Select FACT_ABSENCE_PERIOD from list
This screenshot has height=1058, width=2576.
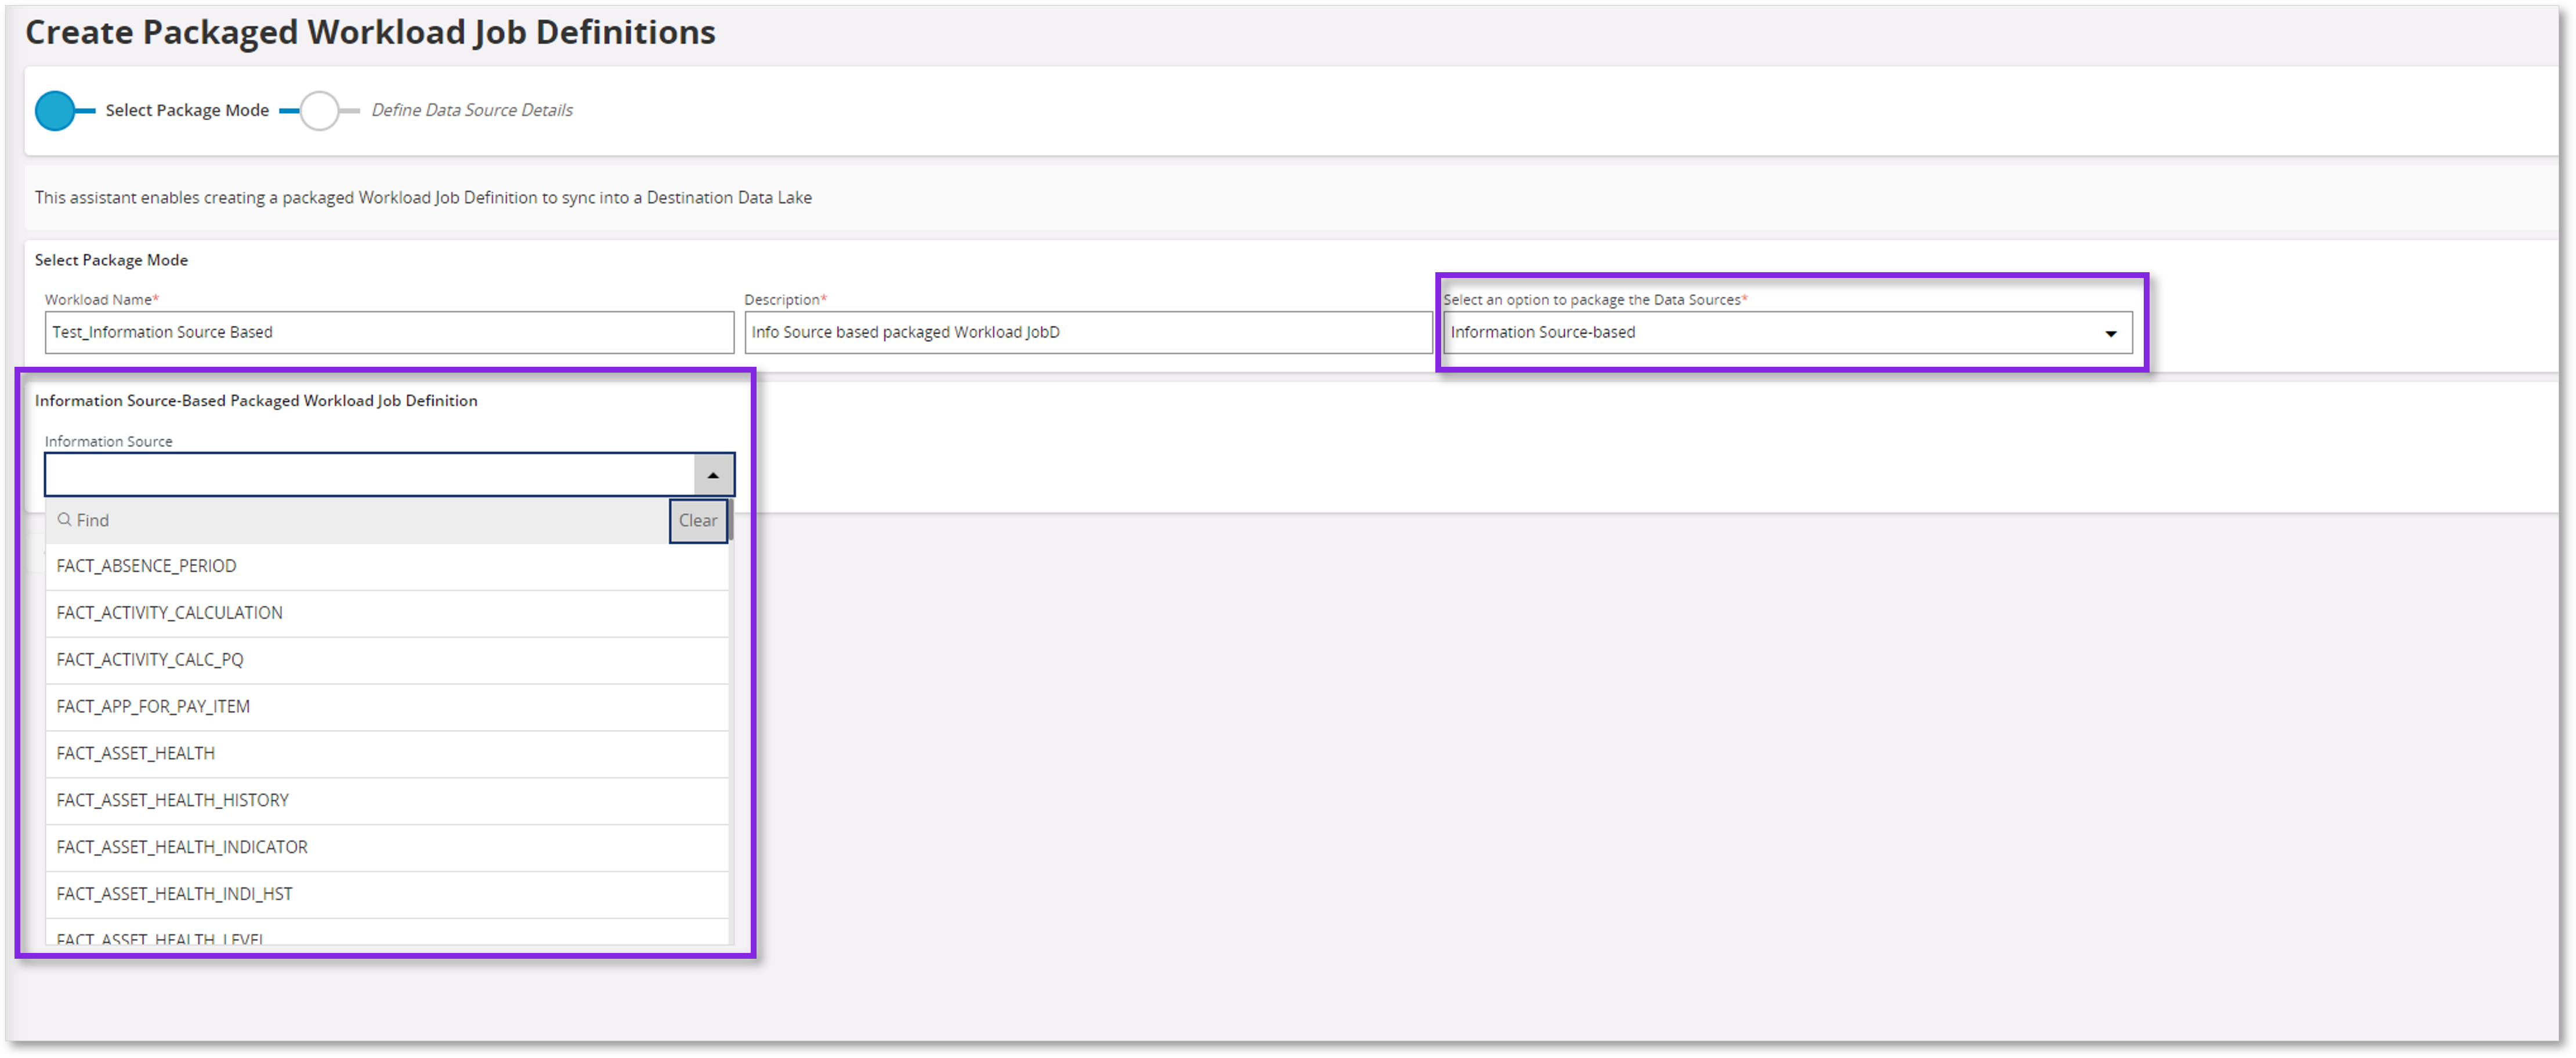[x=387, y=567]
